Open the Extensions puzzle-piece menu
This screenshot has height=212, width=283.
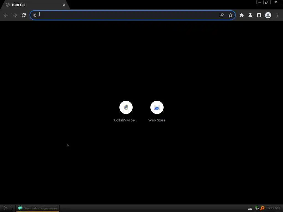point(242,15)
